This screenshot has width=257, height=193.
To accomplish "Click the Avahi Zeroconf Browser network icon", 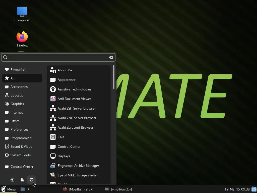I will (53, 127).
